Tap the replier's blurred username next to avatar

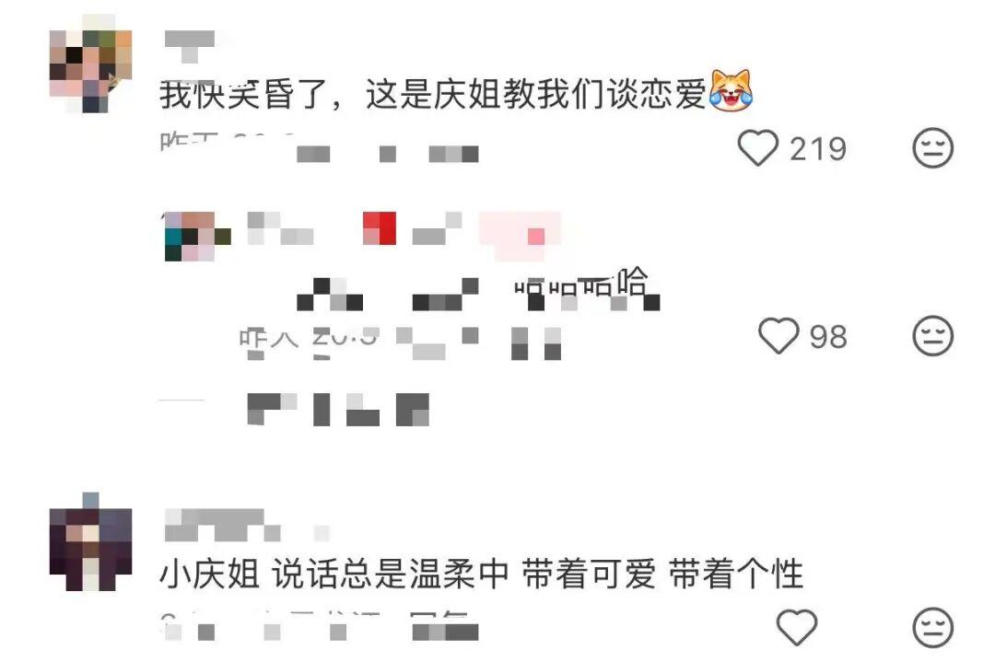pos(280,229)
